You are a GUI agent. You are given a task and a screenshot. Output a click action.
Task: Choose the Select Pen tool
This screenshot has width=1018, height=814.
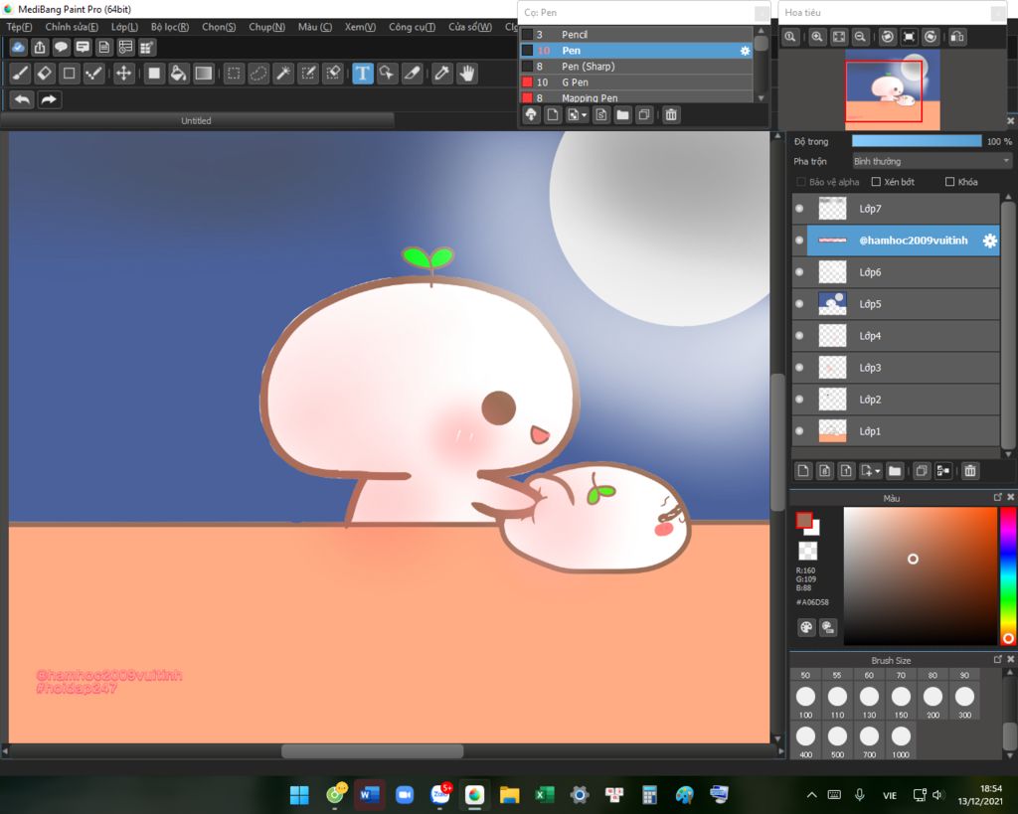[x=308, y=74]
